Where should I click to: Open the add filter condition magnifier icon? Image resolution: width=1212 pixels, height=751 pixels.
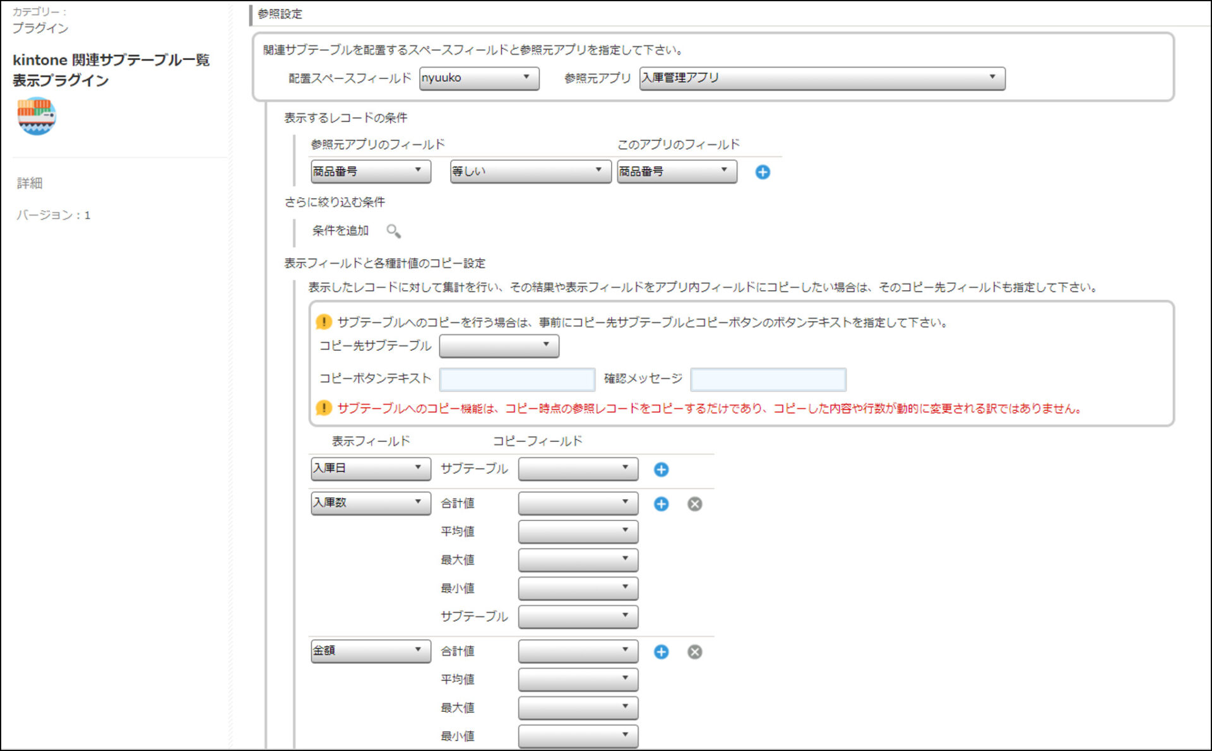click(393, 231)
